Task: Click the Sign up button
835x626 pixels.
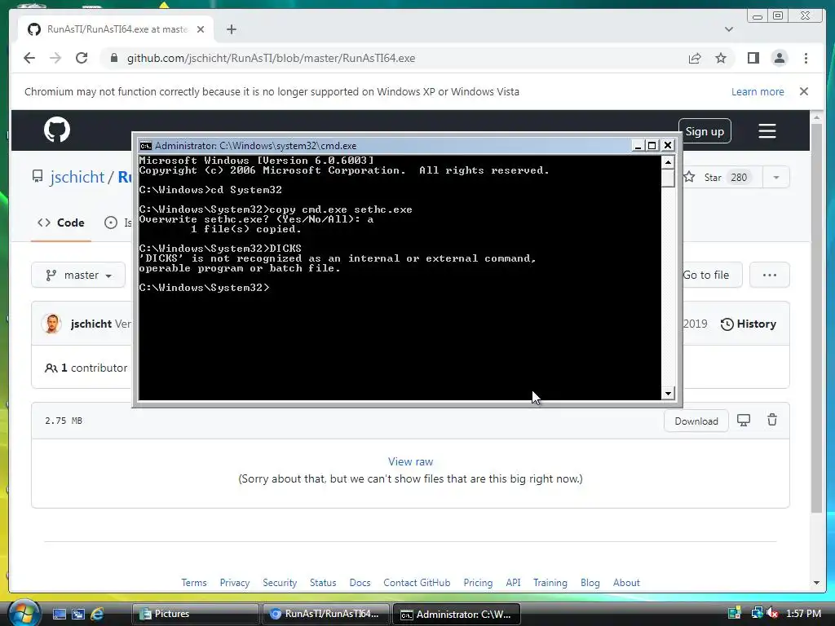Action: 705,131
